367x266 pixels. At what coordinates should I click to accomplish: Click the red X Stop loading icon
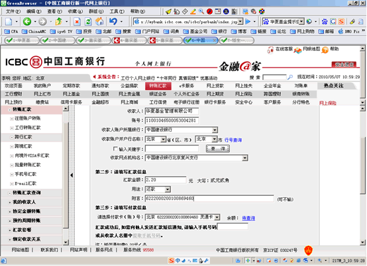pyautogui.click(x=77, y=22)
